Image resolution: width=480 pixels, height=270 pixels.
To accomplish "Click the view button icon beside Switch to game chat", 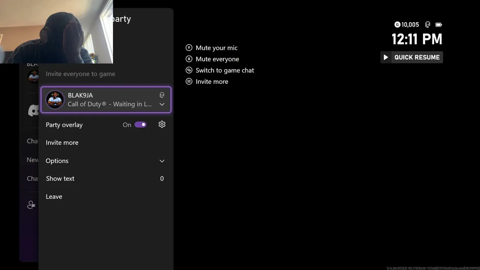I will 189,70.
